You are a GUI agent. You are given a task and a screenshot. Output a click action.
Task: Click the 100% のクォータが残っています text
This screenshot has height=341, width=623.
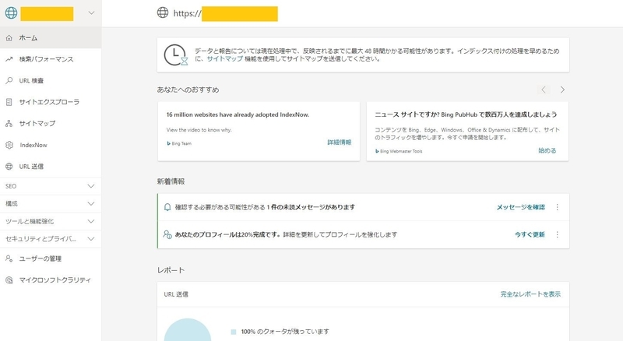point(285,332)
